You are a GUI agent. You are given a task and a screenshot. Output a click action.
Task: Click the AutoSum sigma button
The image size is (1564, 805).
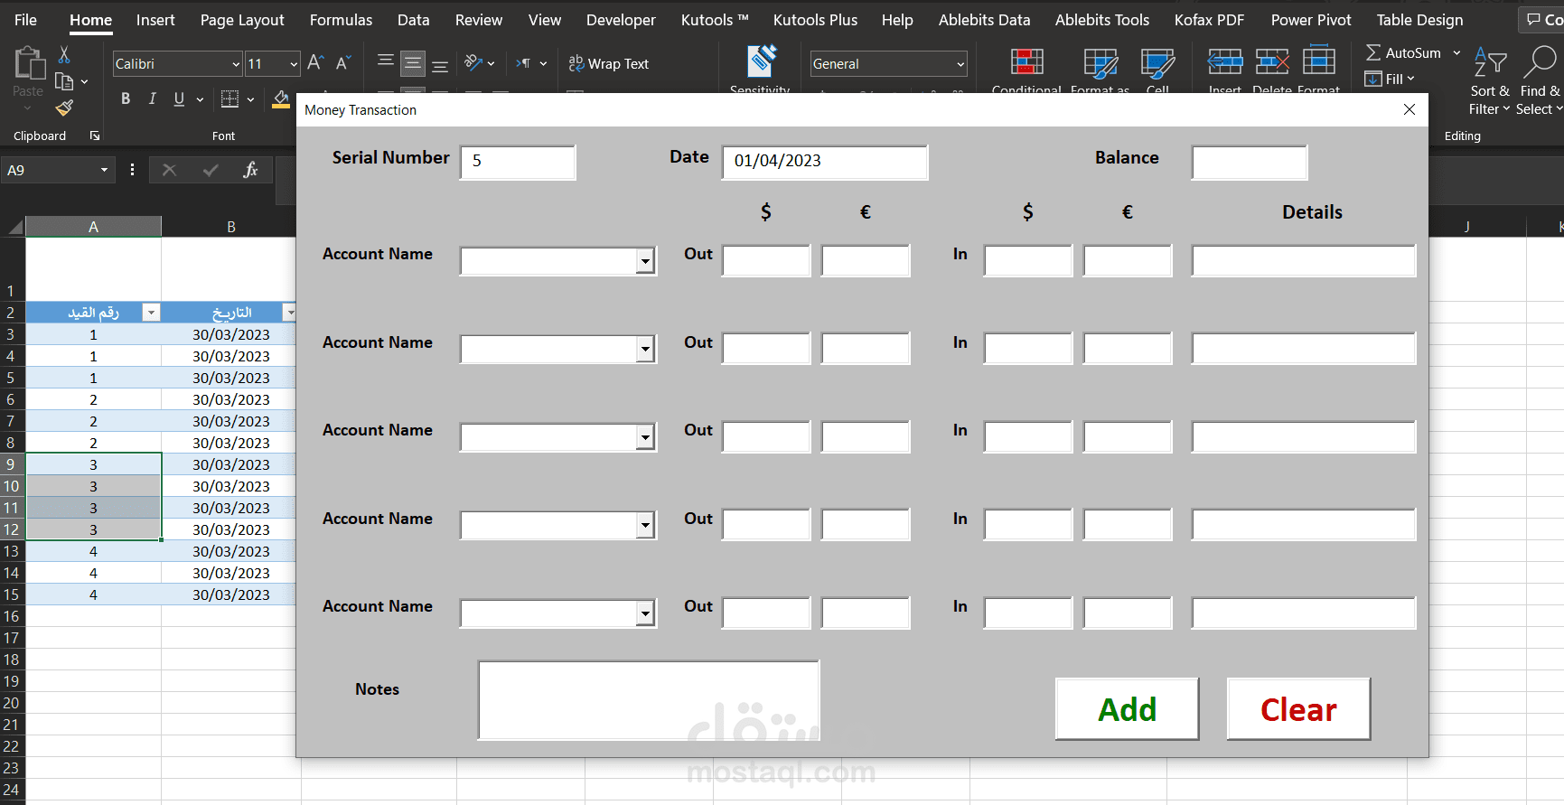coord(1404,53)
